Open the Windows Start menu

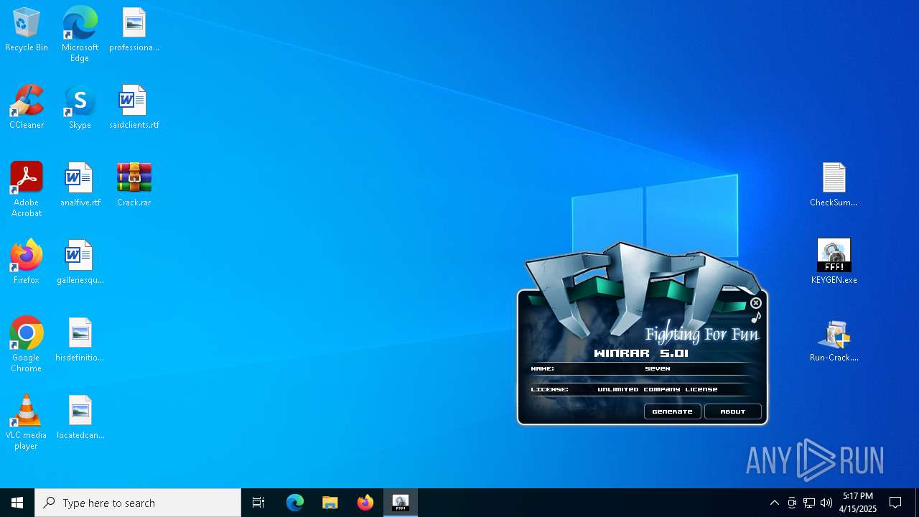pos(17,503)
